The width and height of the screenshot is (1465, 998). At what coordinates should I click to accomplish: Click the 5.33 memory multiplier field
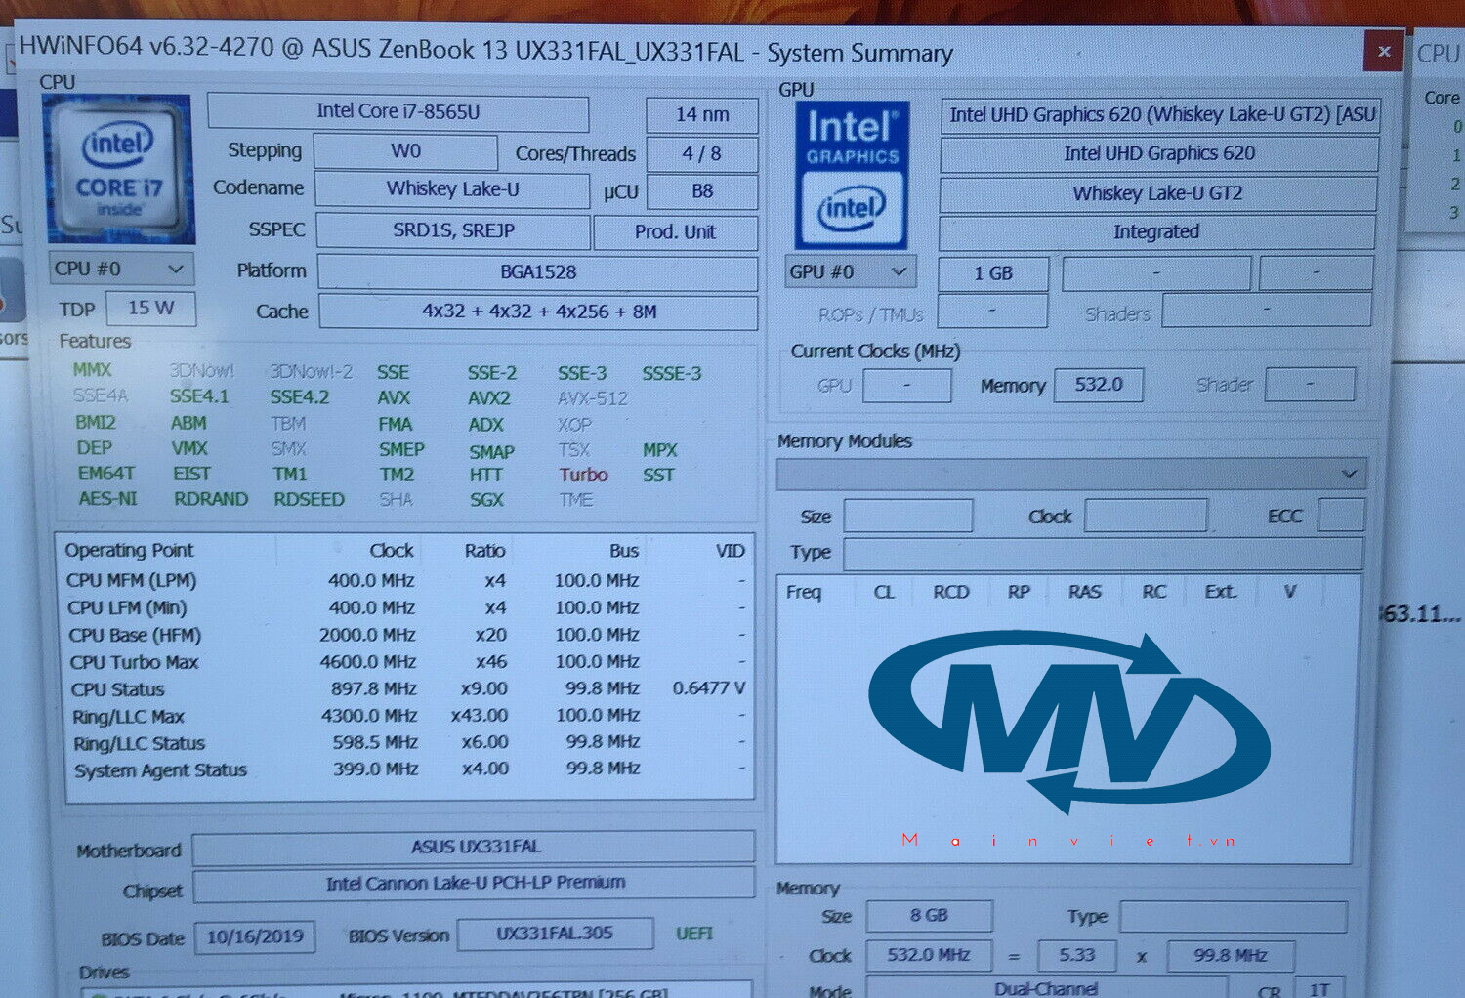pos(1076,955)
